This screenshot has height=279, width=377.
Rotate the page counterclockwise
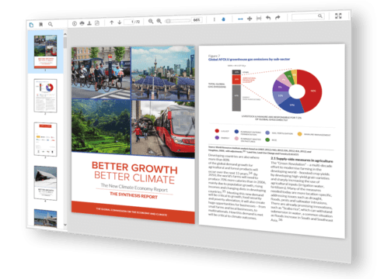[268, 18]
